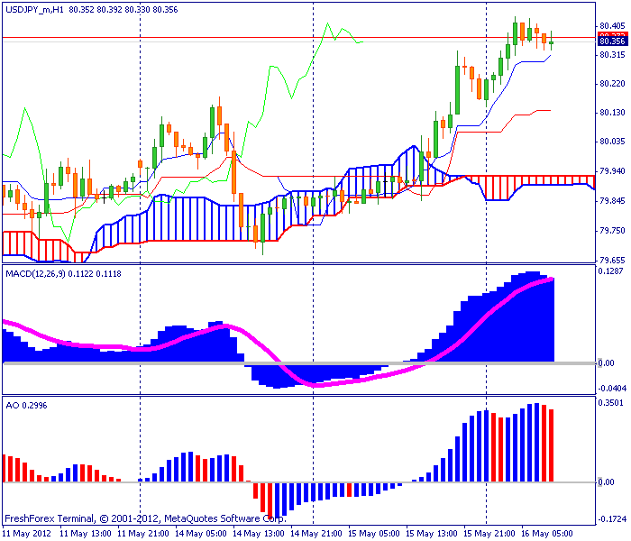Click the 11 May 2012 time label
The height and width of the screenshot is (541, 631).
click(x=26, y=534)
